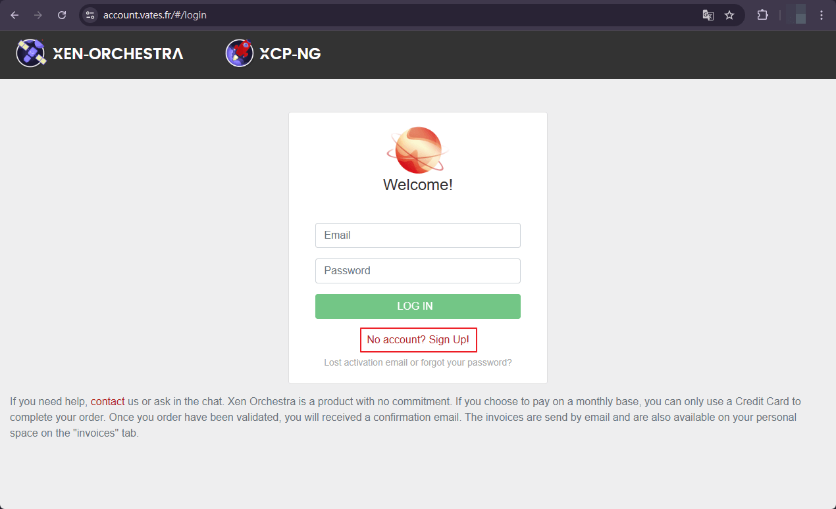Open the Google Translate page icon
The image size is (836, 509).
point(708,15)
